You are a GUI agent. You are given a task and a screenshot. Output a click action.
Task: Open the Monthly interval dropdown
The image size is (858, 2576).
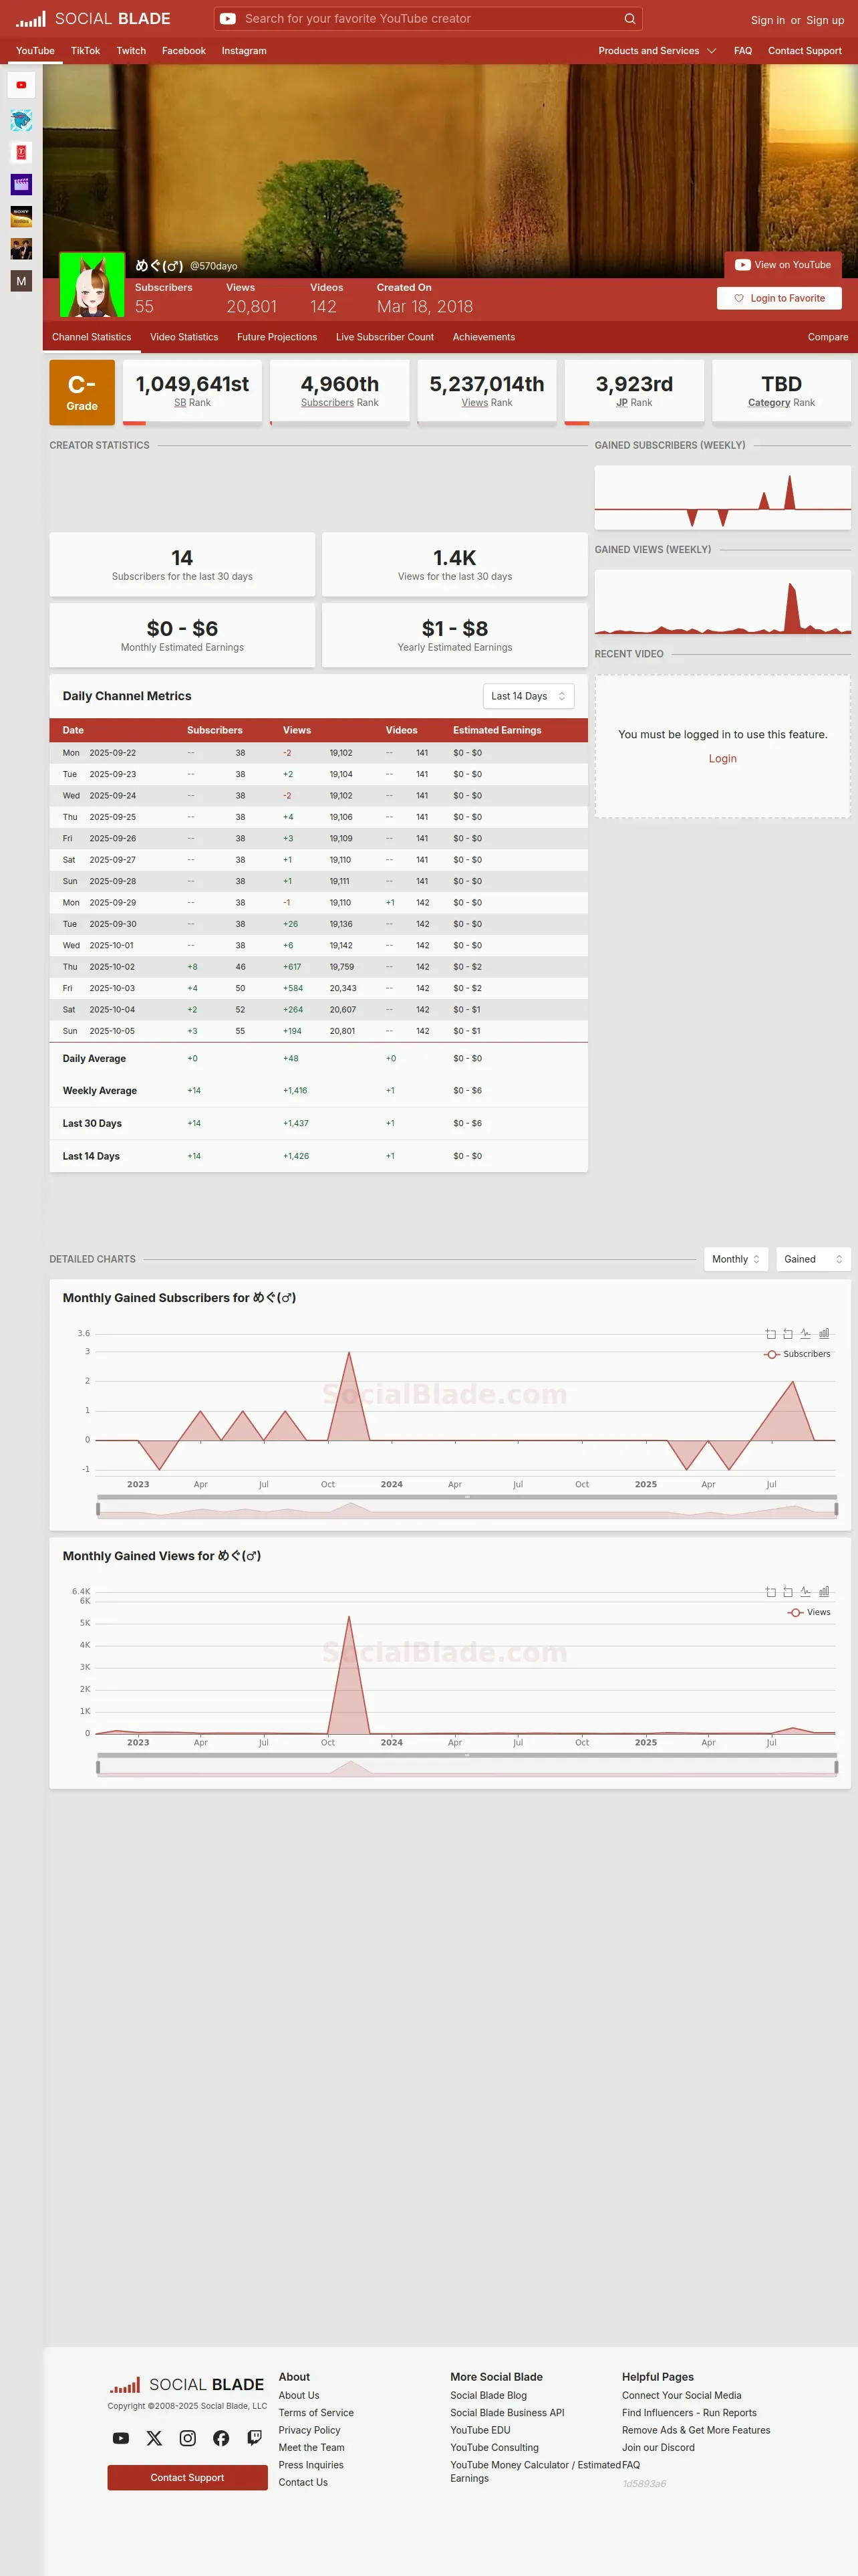736,1259
